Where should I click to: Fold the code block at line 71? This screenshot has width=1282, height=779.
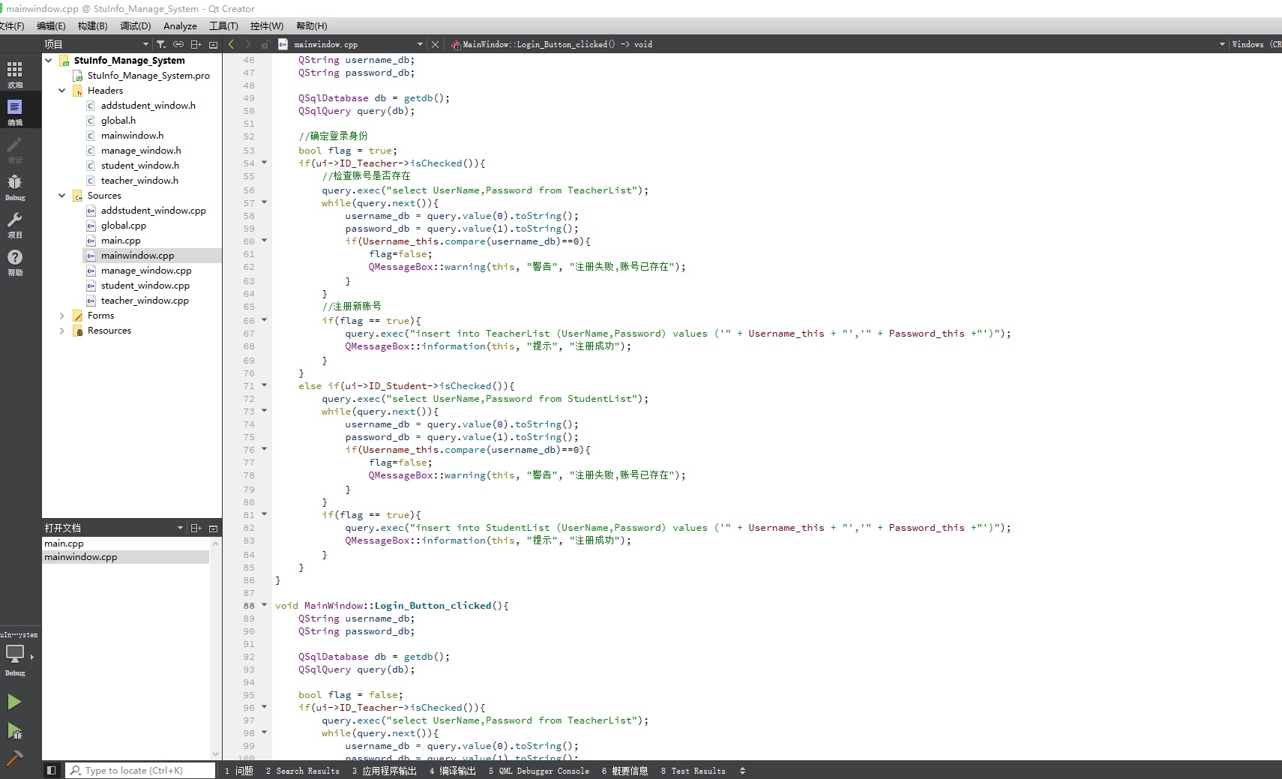coord(264,385)
